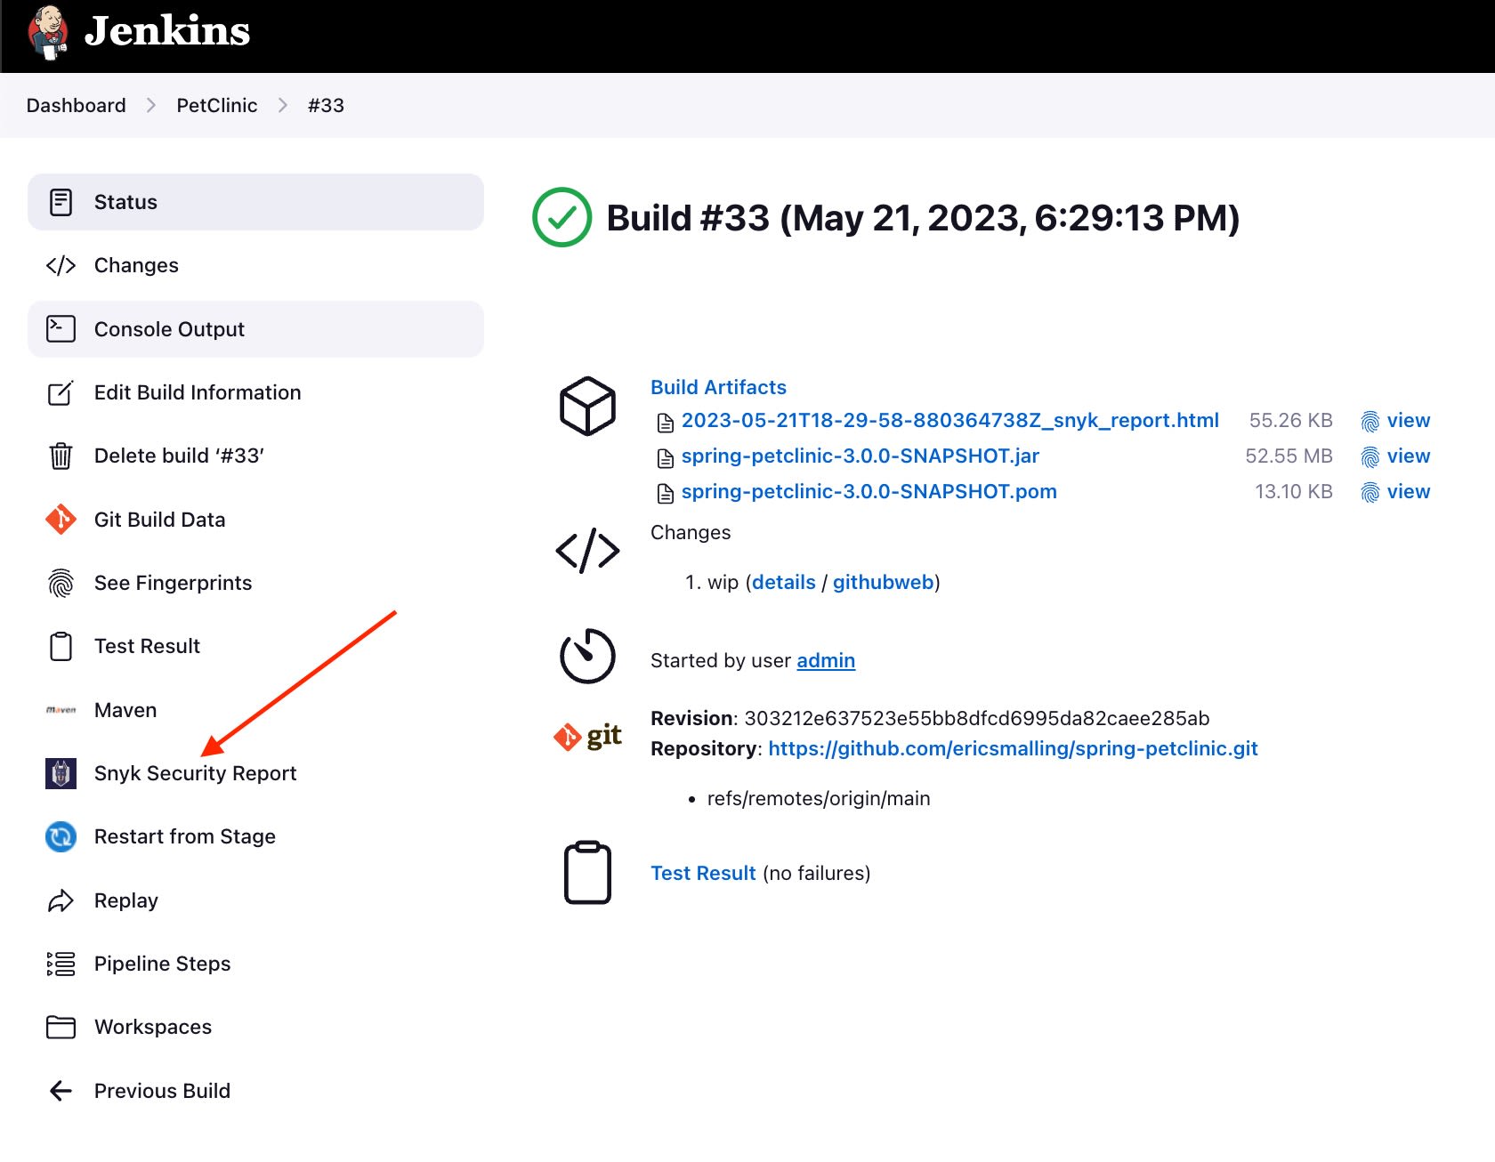
Task: Open githubweb link for wip change
Action: click(883, 582)
